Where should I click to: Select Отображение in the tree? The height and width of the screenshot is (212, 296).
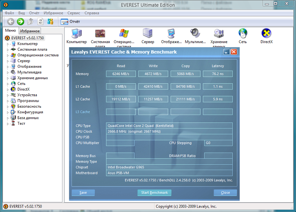click(30, 67)
